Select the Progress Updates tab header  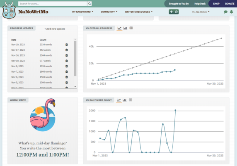tap(22, 28)
